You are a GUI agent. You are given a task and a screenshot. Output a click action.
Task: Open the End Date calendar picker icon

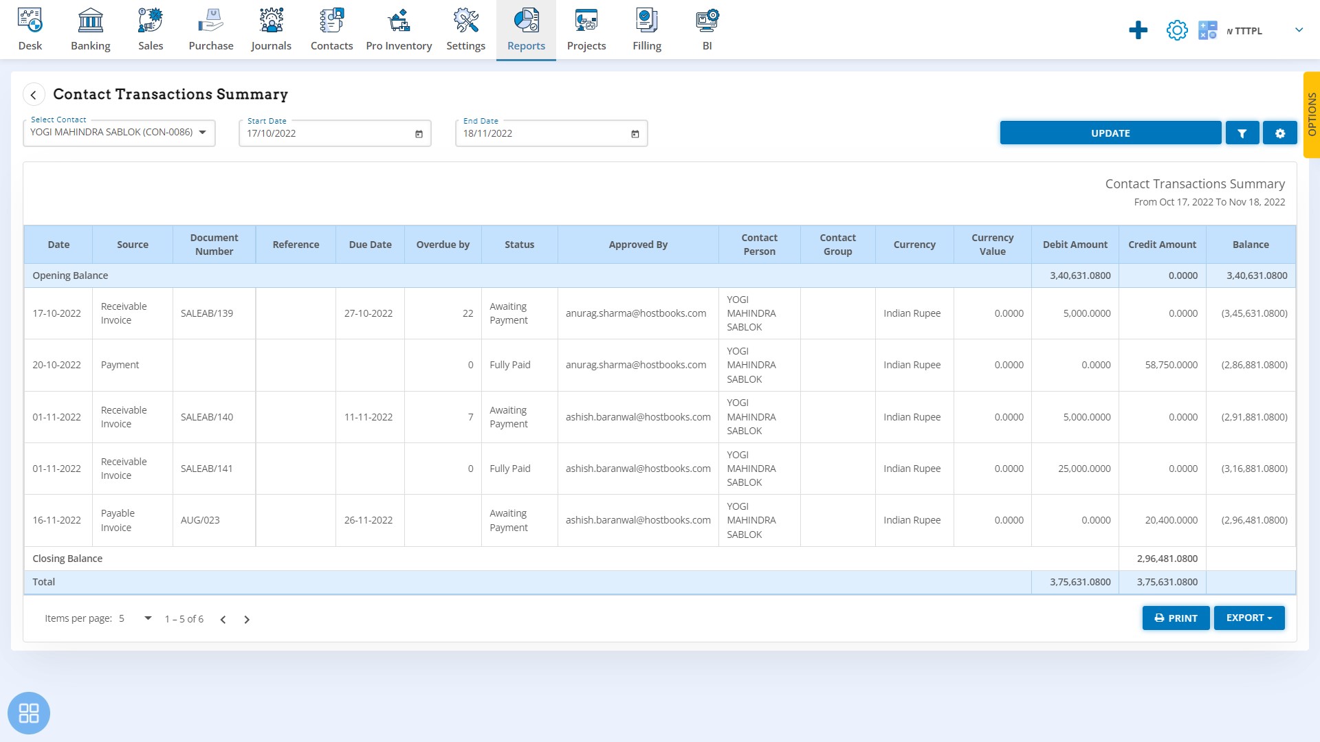(x=635, y=134)
